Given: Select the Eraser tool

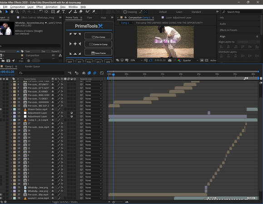Looking at the screenshot, I should click(x=81, y=12).
